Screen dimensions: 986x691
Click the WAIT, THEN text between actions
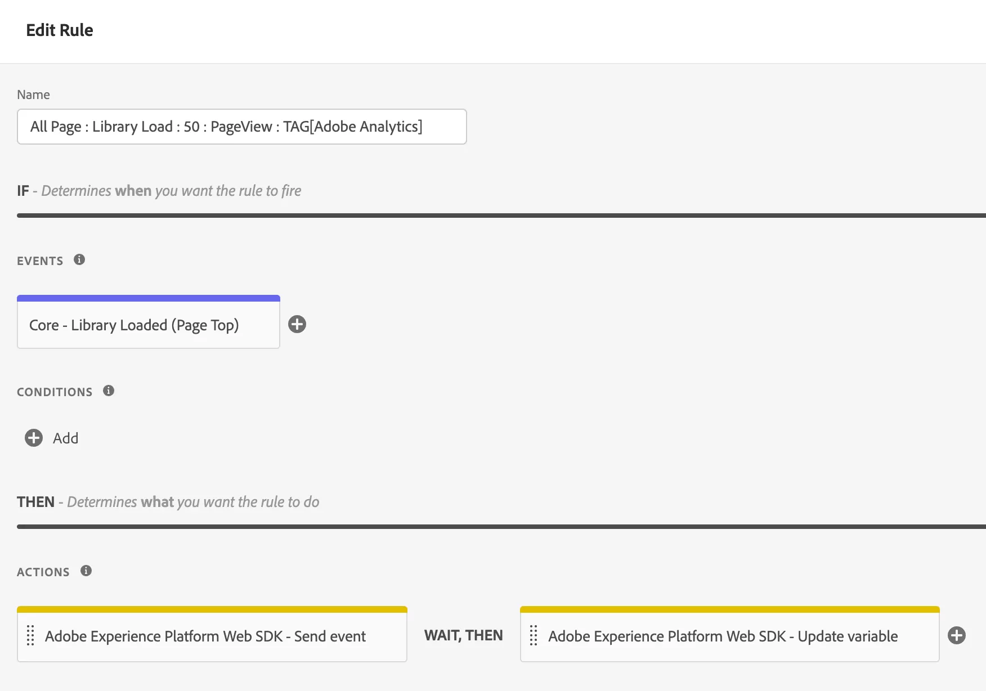[x=464, y=635]
